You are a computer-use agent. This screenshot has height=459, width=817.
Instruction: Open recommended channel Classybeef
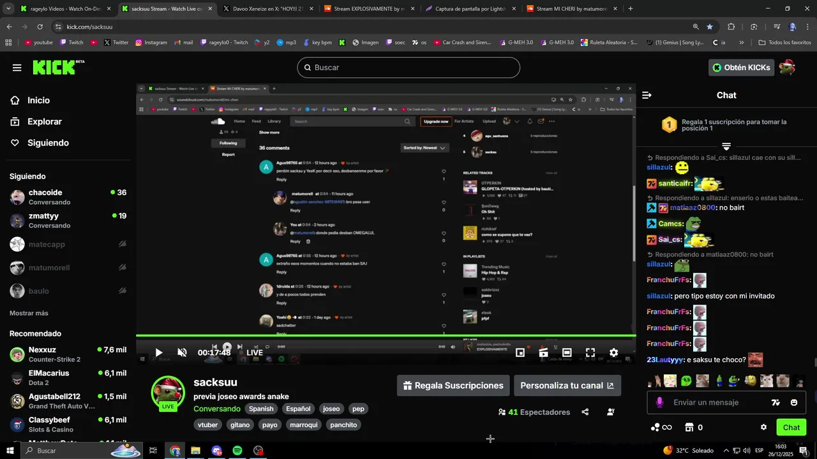pos(68,425)
